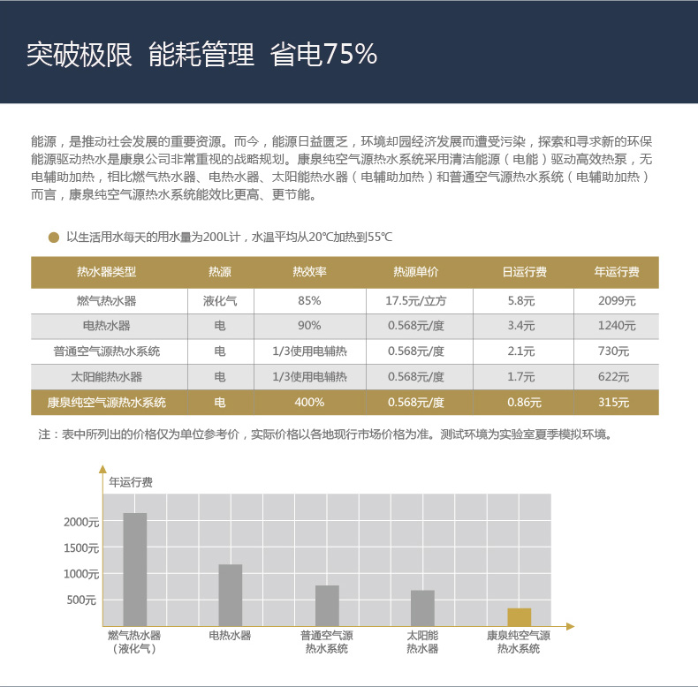Click the 85% efficiency cell
Image resolution: width=698 pixels, height=687 pixels.
click(309, 301)
